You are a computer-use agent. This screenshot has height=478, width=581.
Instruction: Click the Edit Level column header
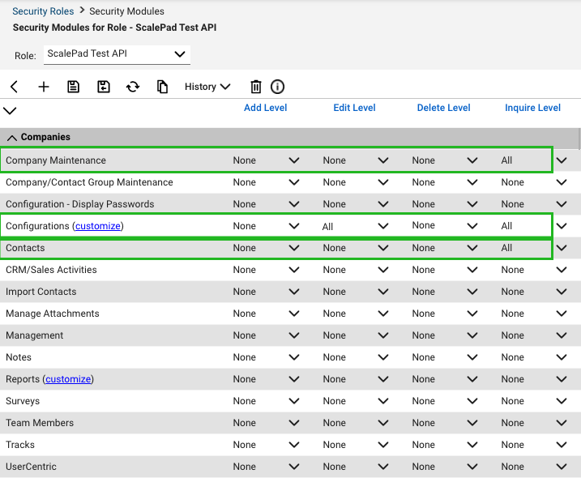pos(354,108)
